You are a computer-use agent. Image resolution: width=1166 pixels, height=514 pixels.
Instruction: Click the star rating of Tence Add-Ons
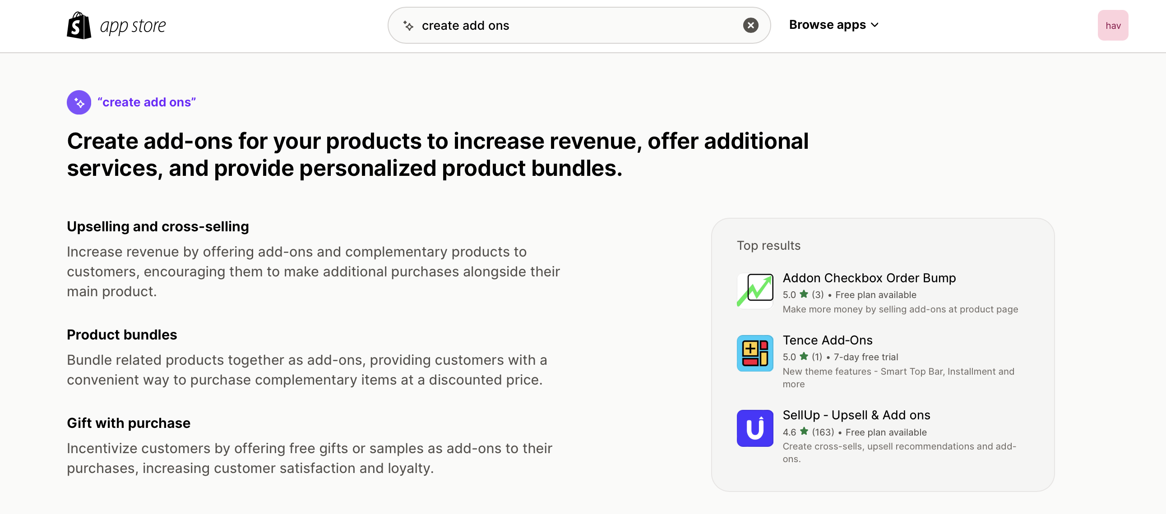[802, 357]
